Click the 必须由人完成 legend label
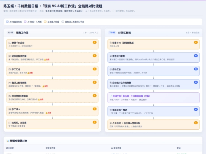206x154 pixels. 53,22
